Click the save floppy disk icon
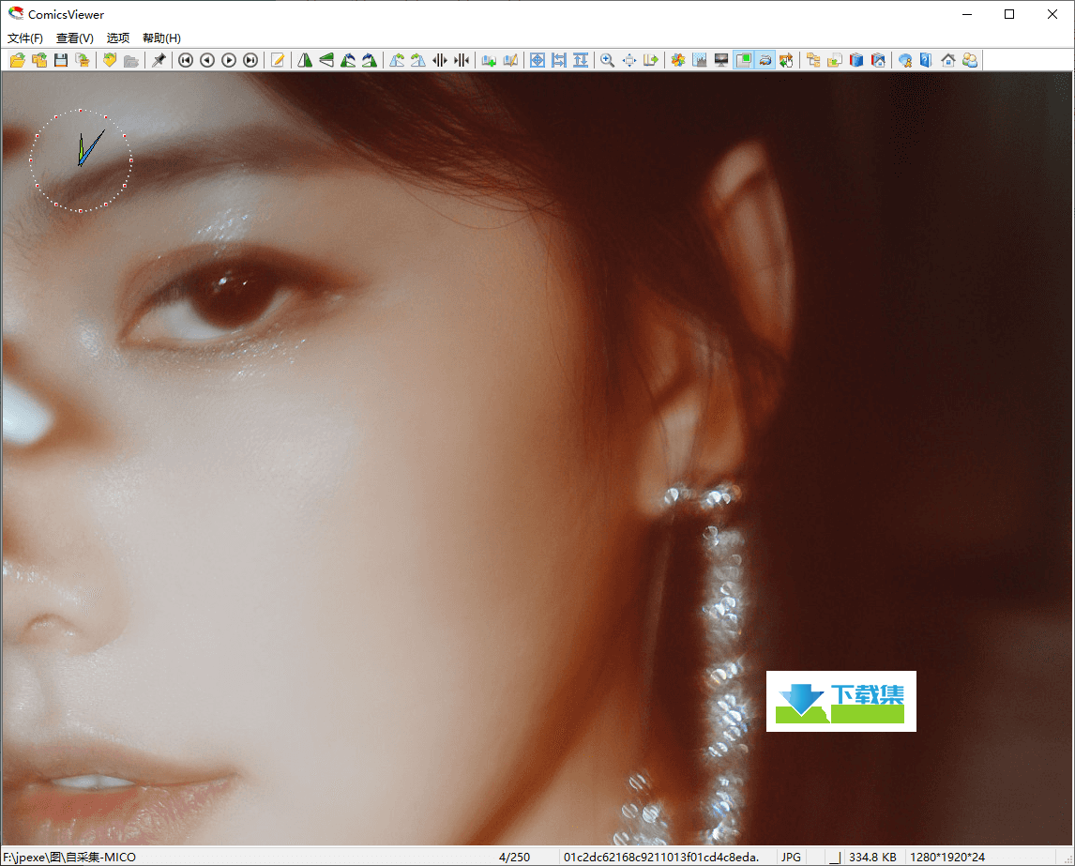Viewport: 1075px width, 866px height. click(x=61, y=60)
